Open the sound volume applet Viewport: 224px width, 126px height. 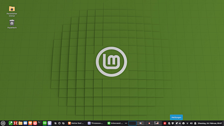[x=191, y=123]
